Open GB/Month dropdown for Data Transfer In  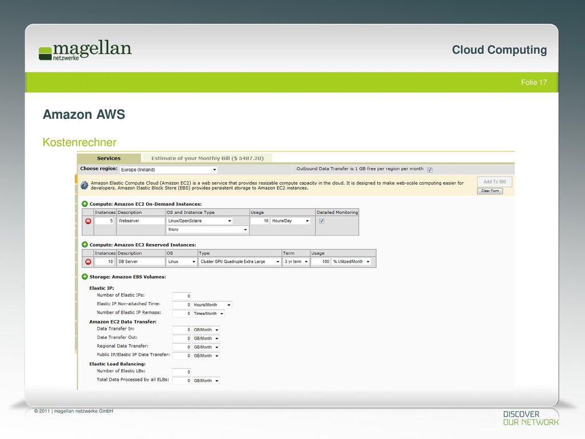[206, 330]
